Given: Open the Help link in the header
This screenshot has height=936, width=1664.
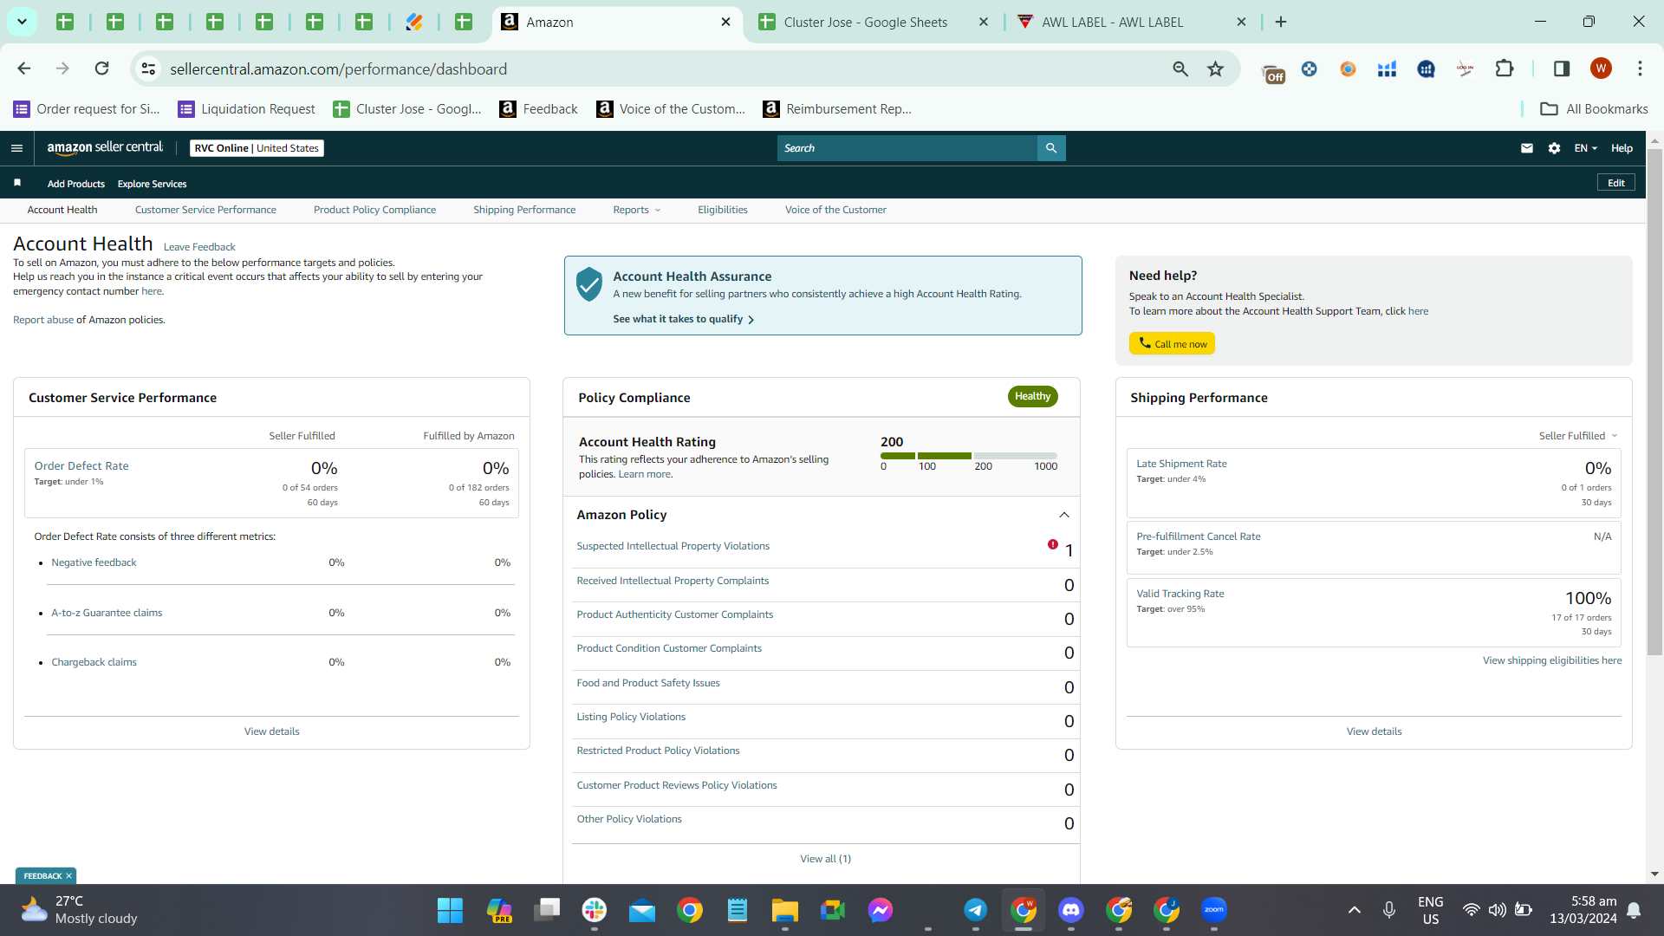Looking at the screenshot, I should [1622, 148].
